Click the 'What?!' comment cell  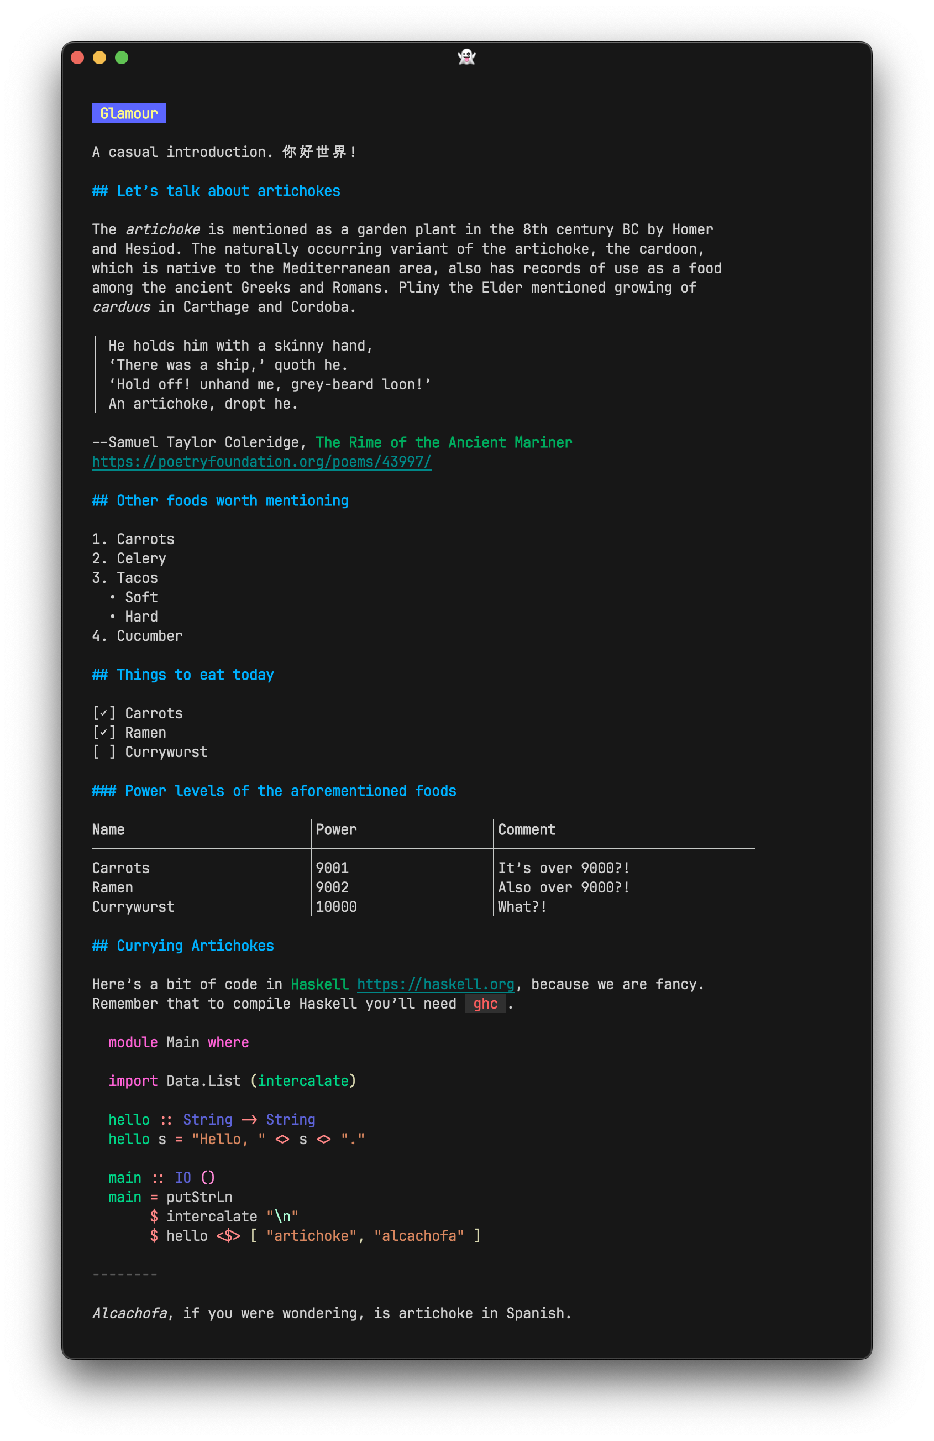pos(523,907)
